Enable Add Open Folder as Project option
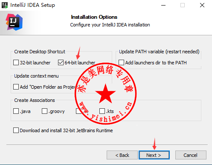212x165 pixels. (16, 87)
